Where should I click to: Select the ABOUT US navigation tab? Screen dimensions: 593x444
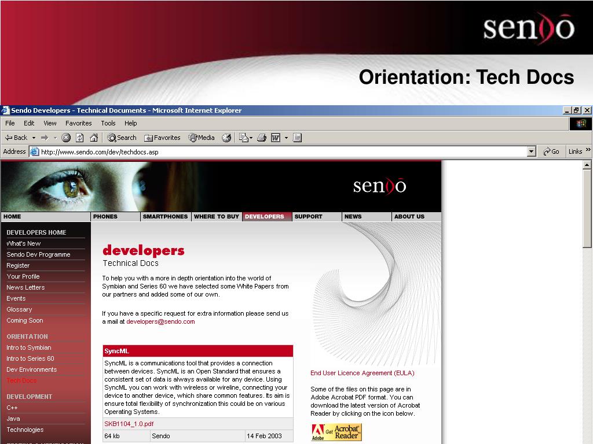point(416,217)
